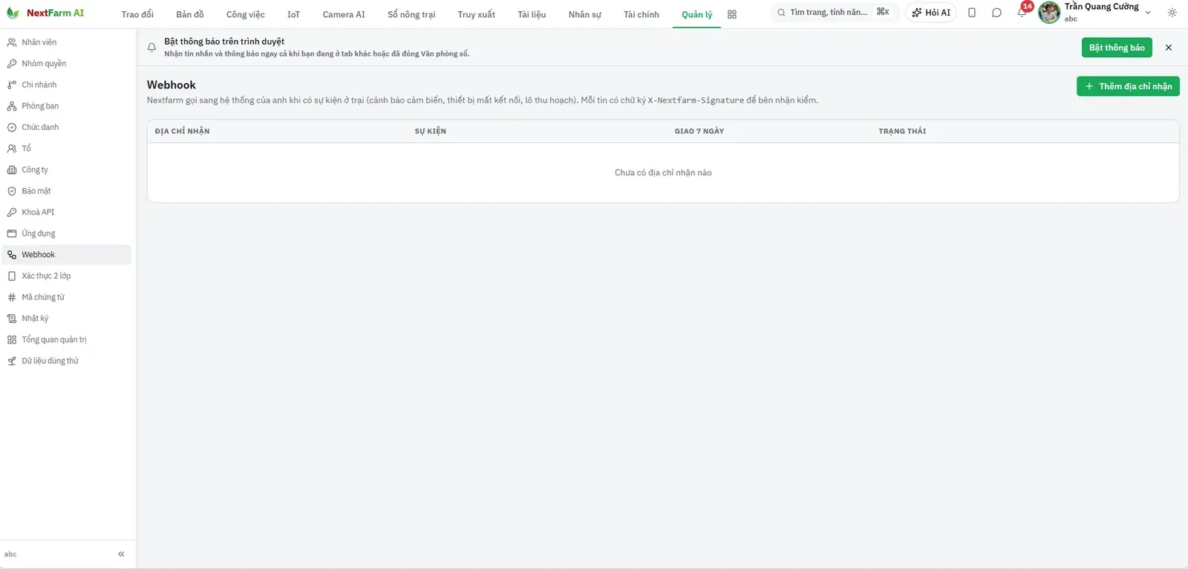Switch to the Trao đổi tab
Viewport: 1188px width, 569px height.
[x=137, y=14]
